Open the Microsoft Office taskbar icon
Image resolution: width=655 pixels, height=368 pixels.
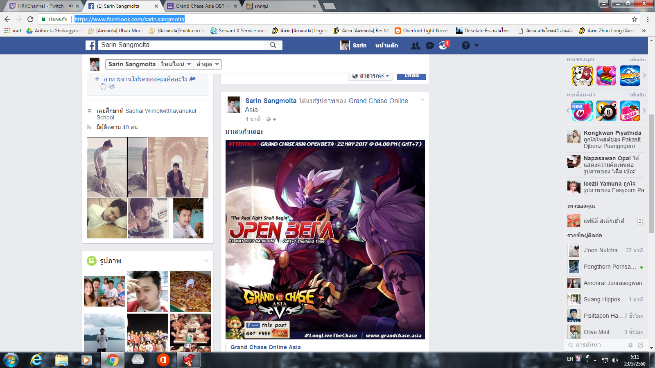pos(163,360)
